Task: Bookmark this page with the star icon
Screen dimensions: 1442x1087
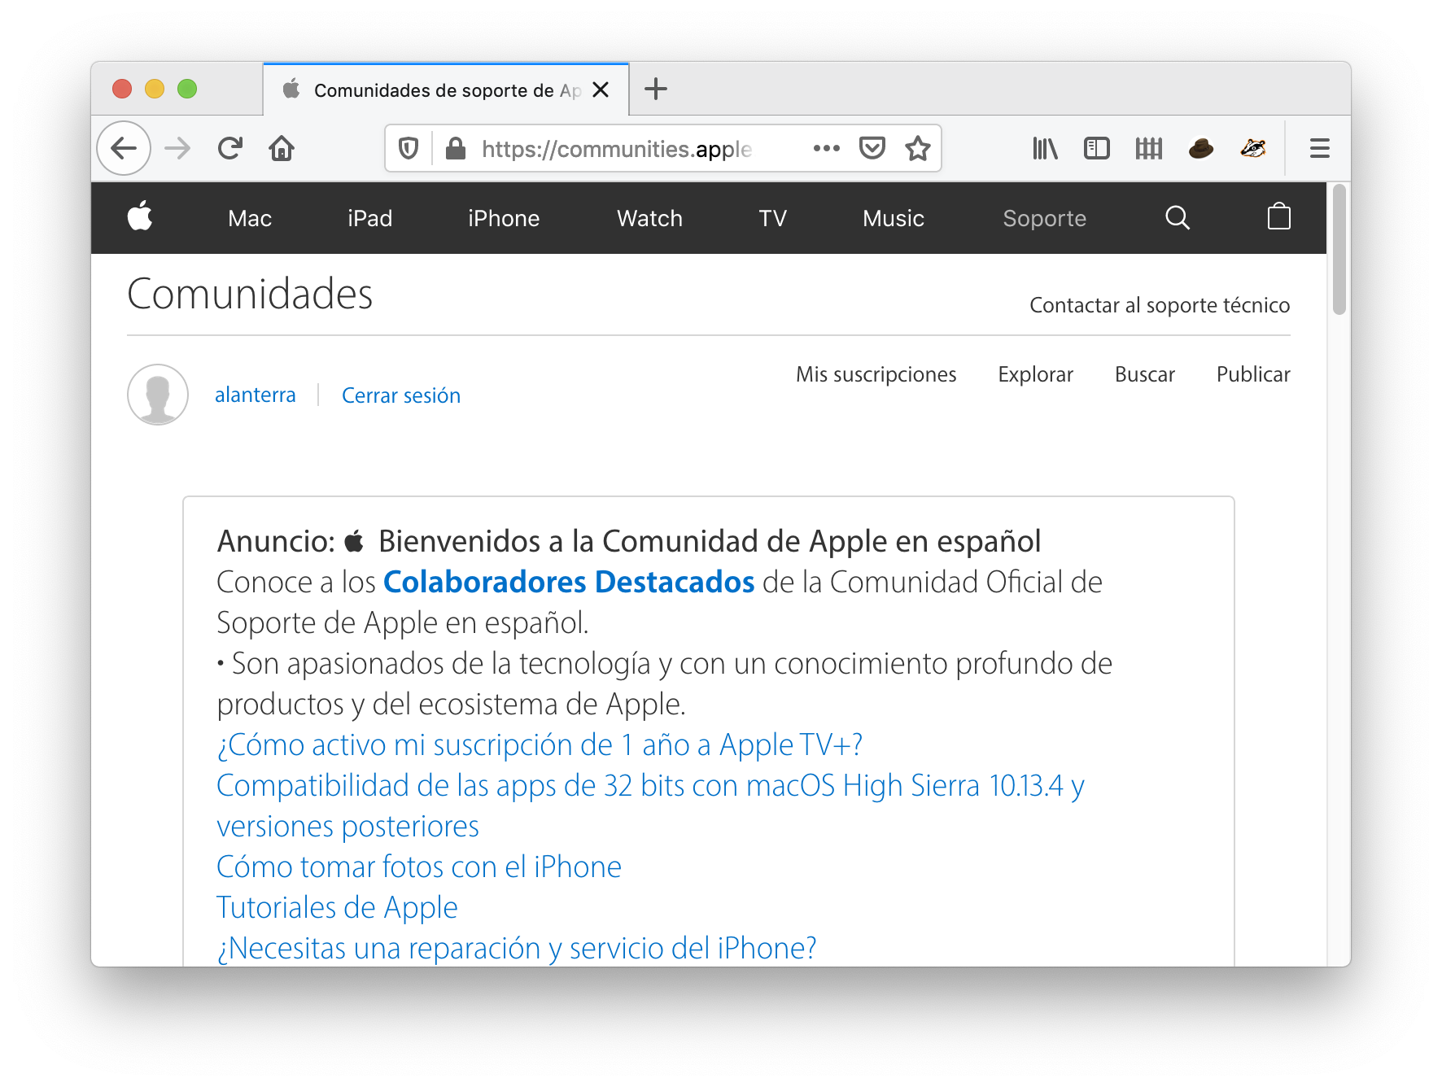Action: click(918, 148)
